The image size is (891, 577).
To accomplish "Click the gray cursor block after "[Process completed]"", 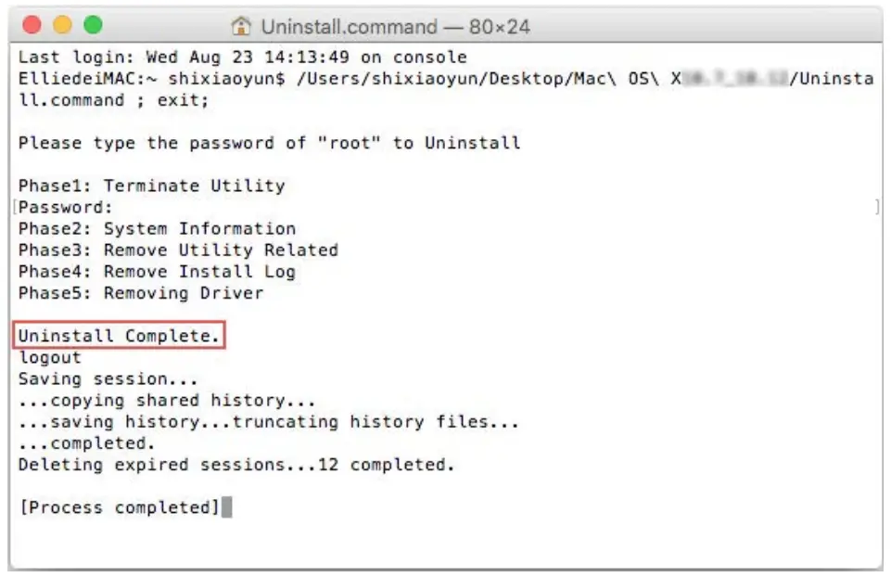I will click(227, 507).
